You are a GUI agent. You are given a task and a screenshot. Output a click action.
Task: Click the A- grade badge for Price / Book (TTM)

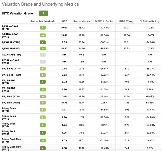[x=43, y=125]
